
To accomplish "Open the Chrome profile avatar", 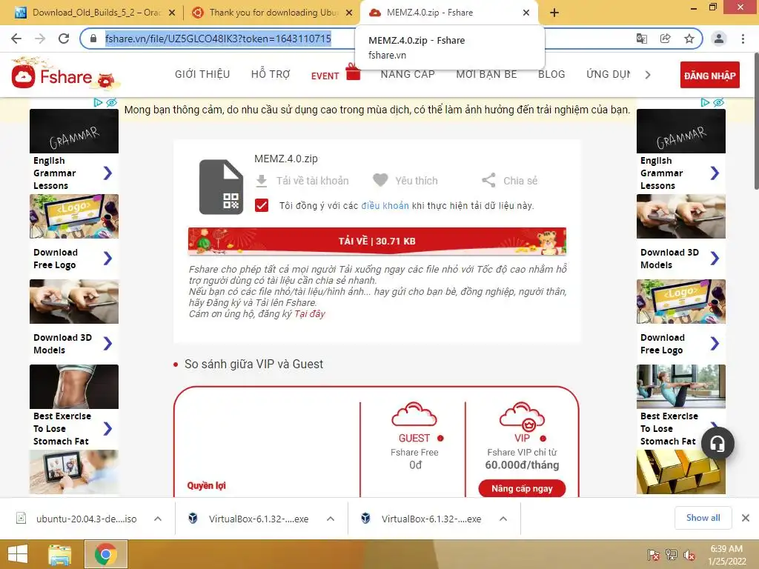I will (x=719, y=39).
